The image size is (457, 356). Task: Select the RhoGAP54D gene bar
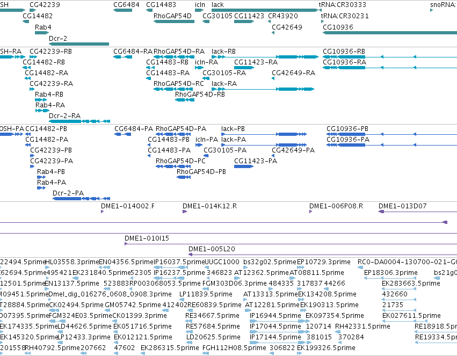coord(174,21)
